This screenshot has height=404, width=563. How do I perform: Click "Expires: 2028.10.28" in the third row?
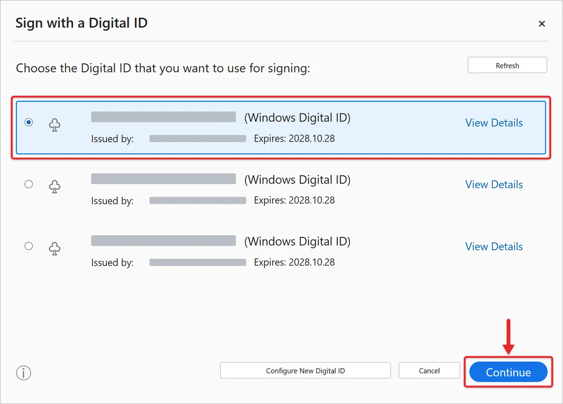tap(294, 262)
